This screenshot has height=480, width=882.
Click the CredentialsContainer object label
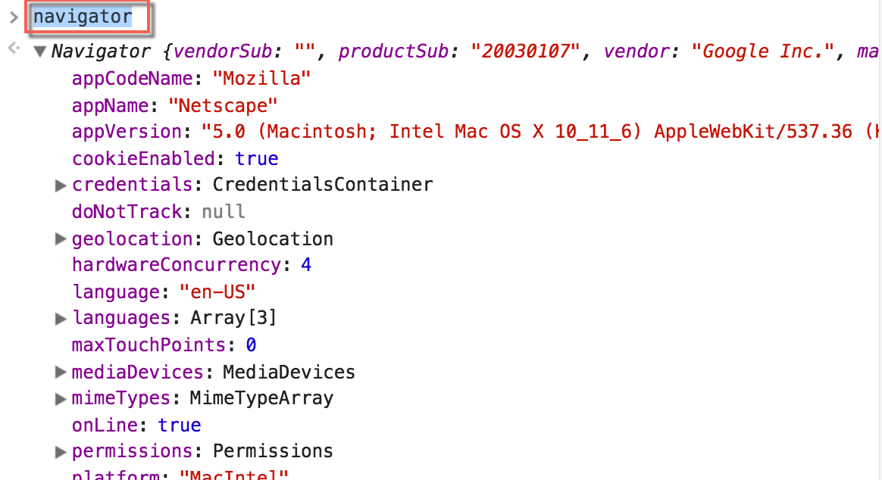click(323, 185)
